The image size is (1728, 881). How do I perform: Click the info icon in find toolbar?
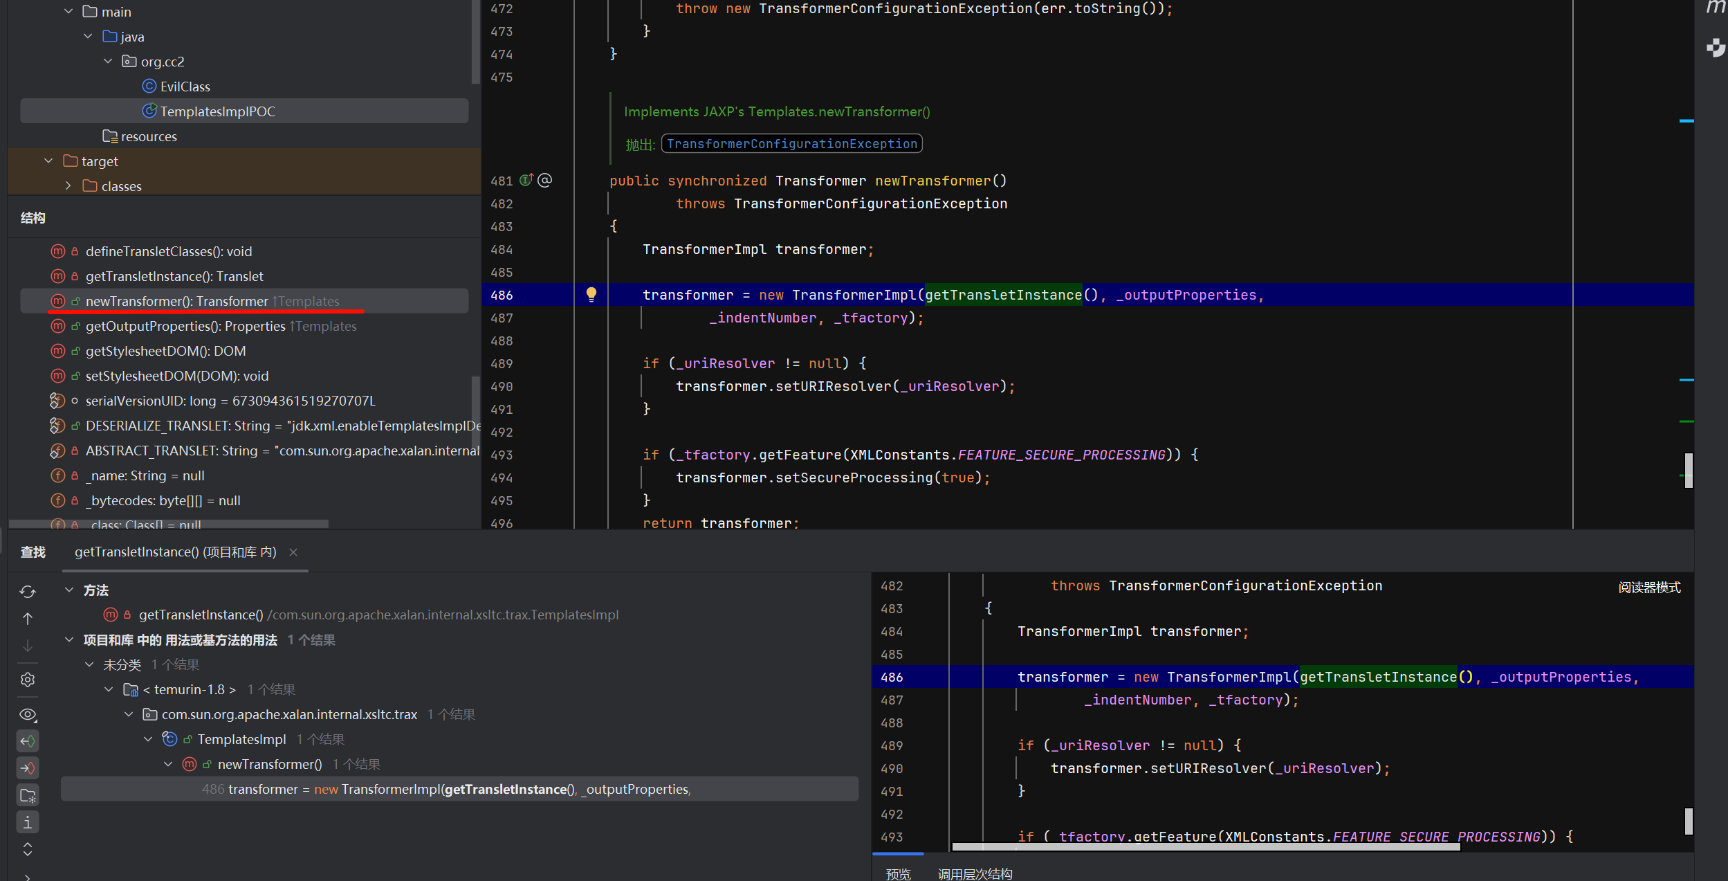pos(28,822)
